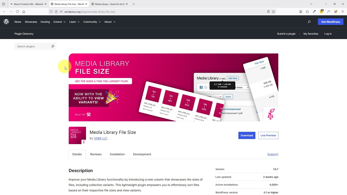Click the padlock site security icon
This screenshot has width=347, height=195.
tap(56, 12)
